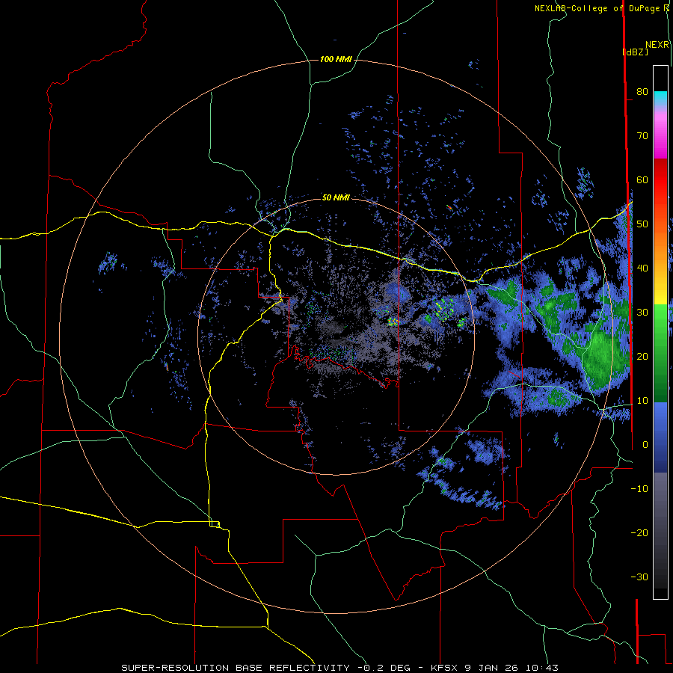The width and height of the screenshot is (673, 673).
Task: Click the -20 value on dBZ scale
Action: pyautogui.click(x=639, y=532)
